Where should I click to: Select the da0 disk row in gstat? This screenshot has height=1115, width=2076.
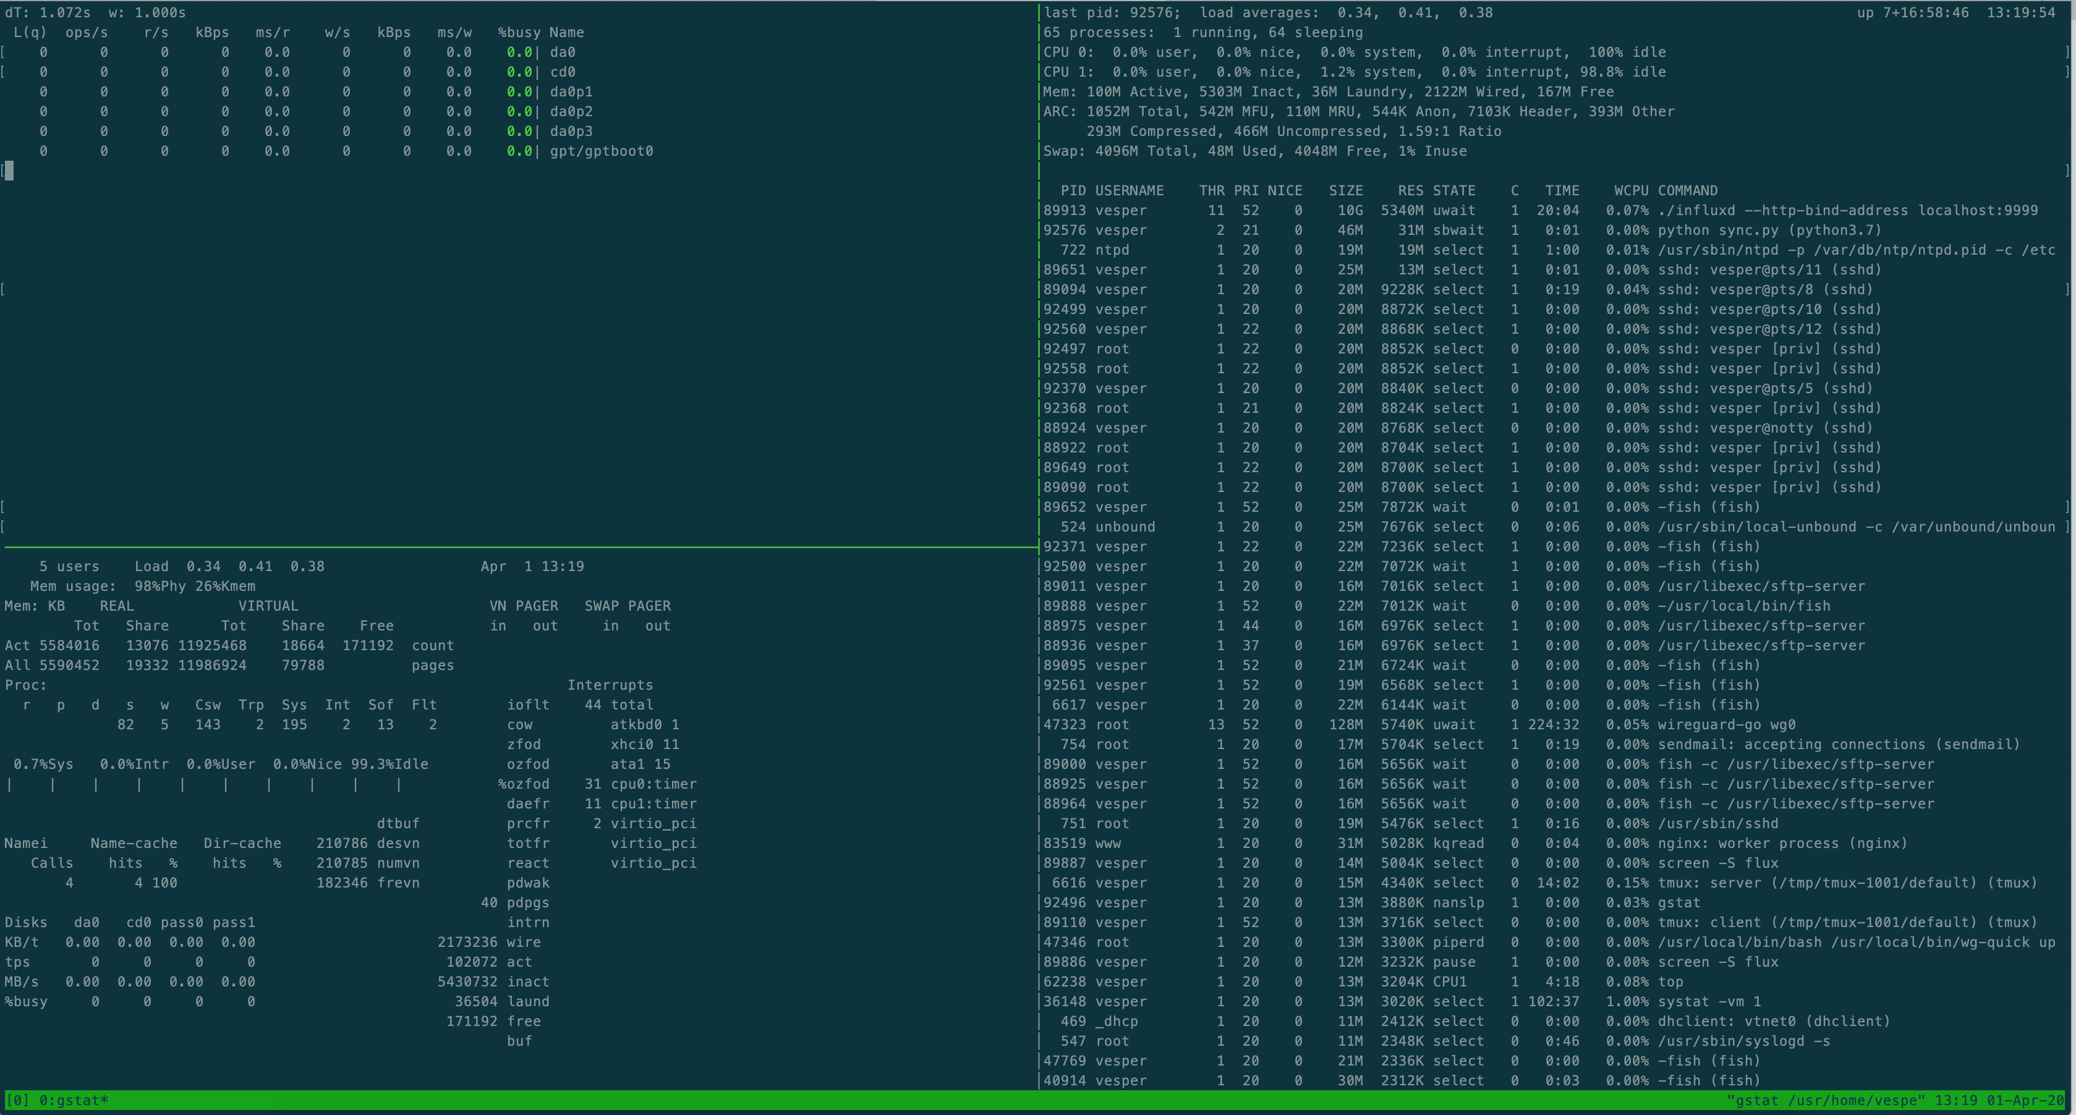tap(562, 53)
